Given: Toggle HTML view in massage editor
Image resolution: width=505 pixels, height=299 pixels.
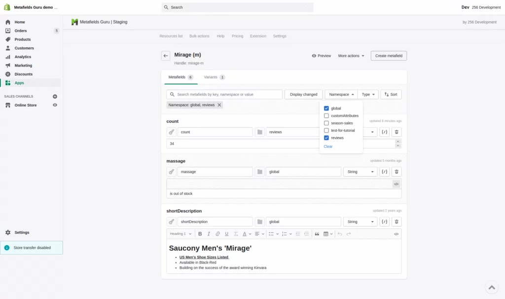Looking at the screenshot, I should [x=396, y=185].
